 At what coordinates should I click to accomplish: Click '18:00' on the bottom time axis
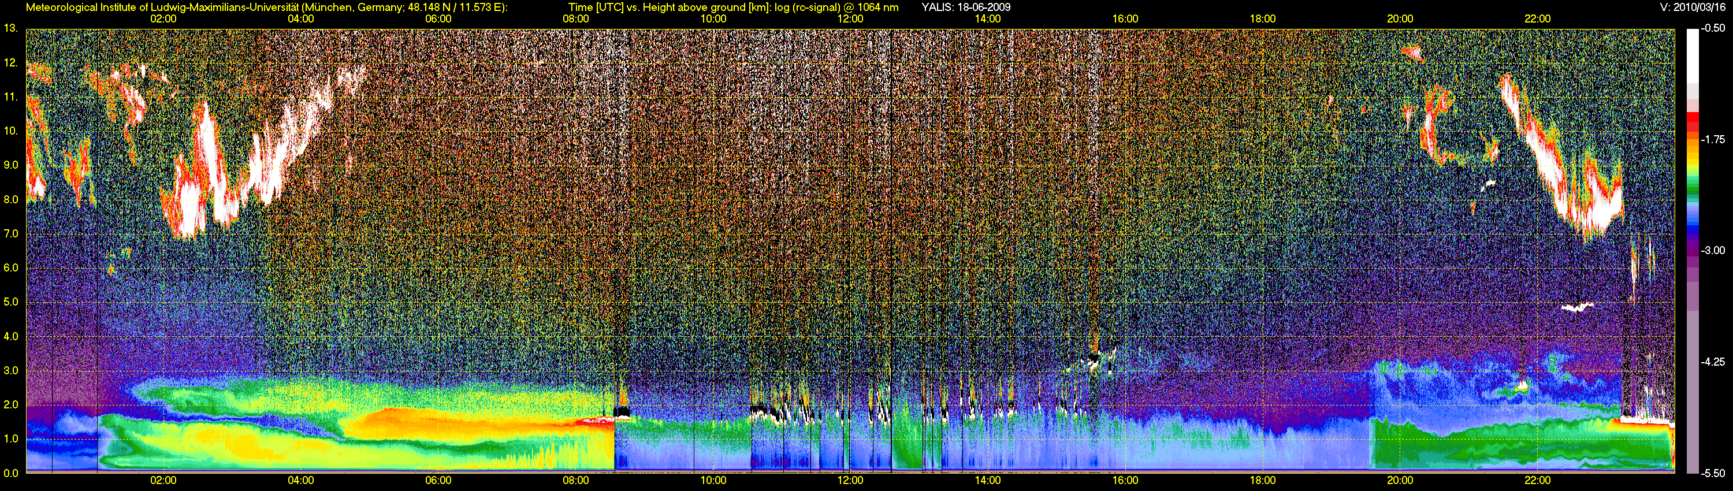tap(1263, 480)
